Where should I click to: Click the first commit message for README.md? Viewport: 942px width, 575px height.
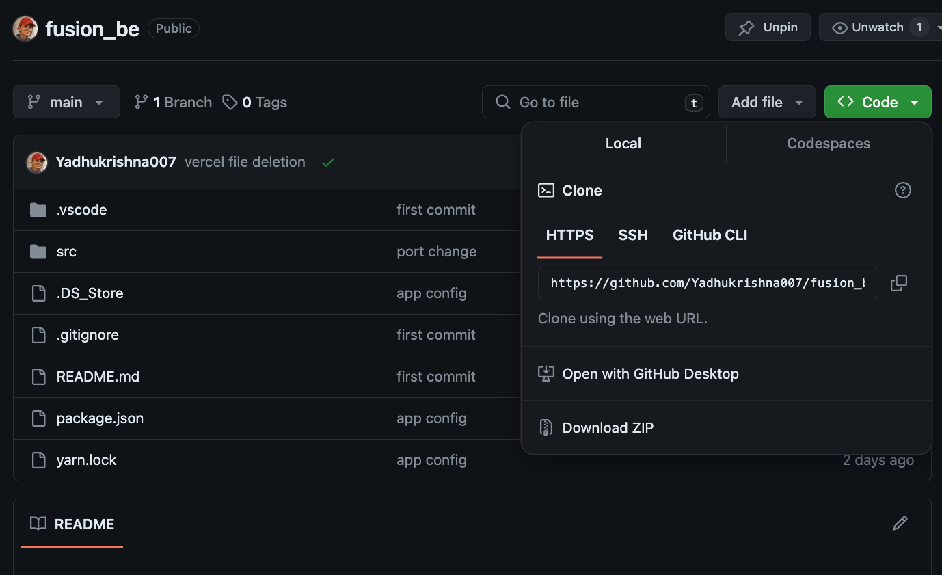(x=436, y=377)
